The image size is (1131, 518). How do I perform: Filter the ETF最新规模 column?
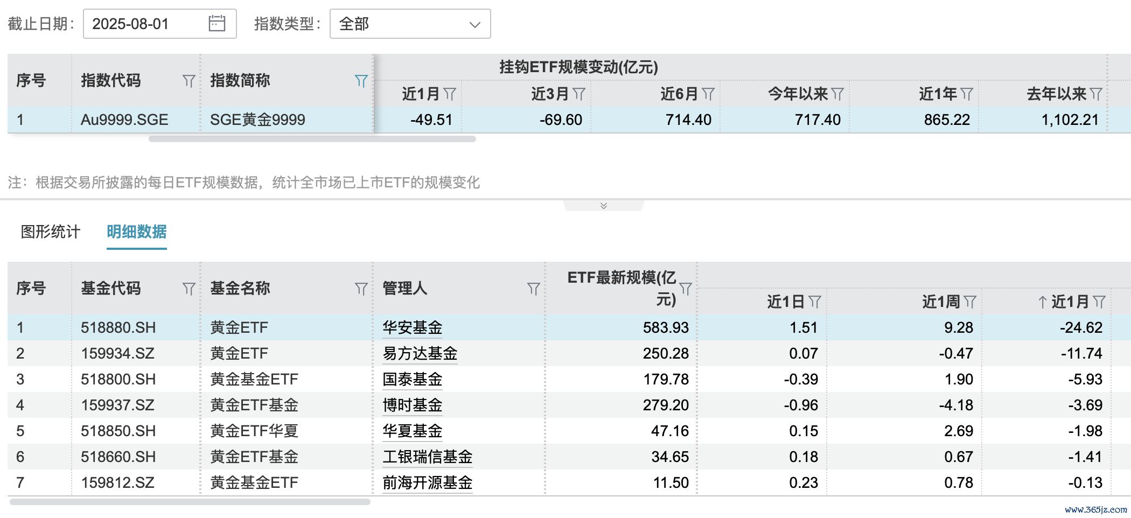pos(686,289)
